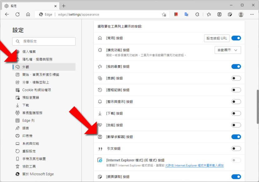The height and width of the screenshot is (182, 259).
Task: Click the star icon beside [我的最愛] 按鈕
Action: [x=100, y=66]
